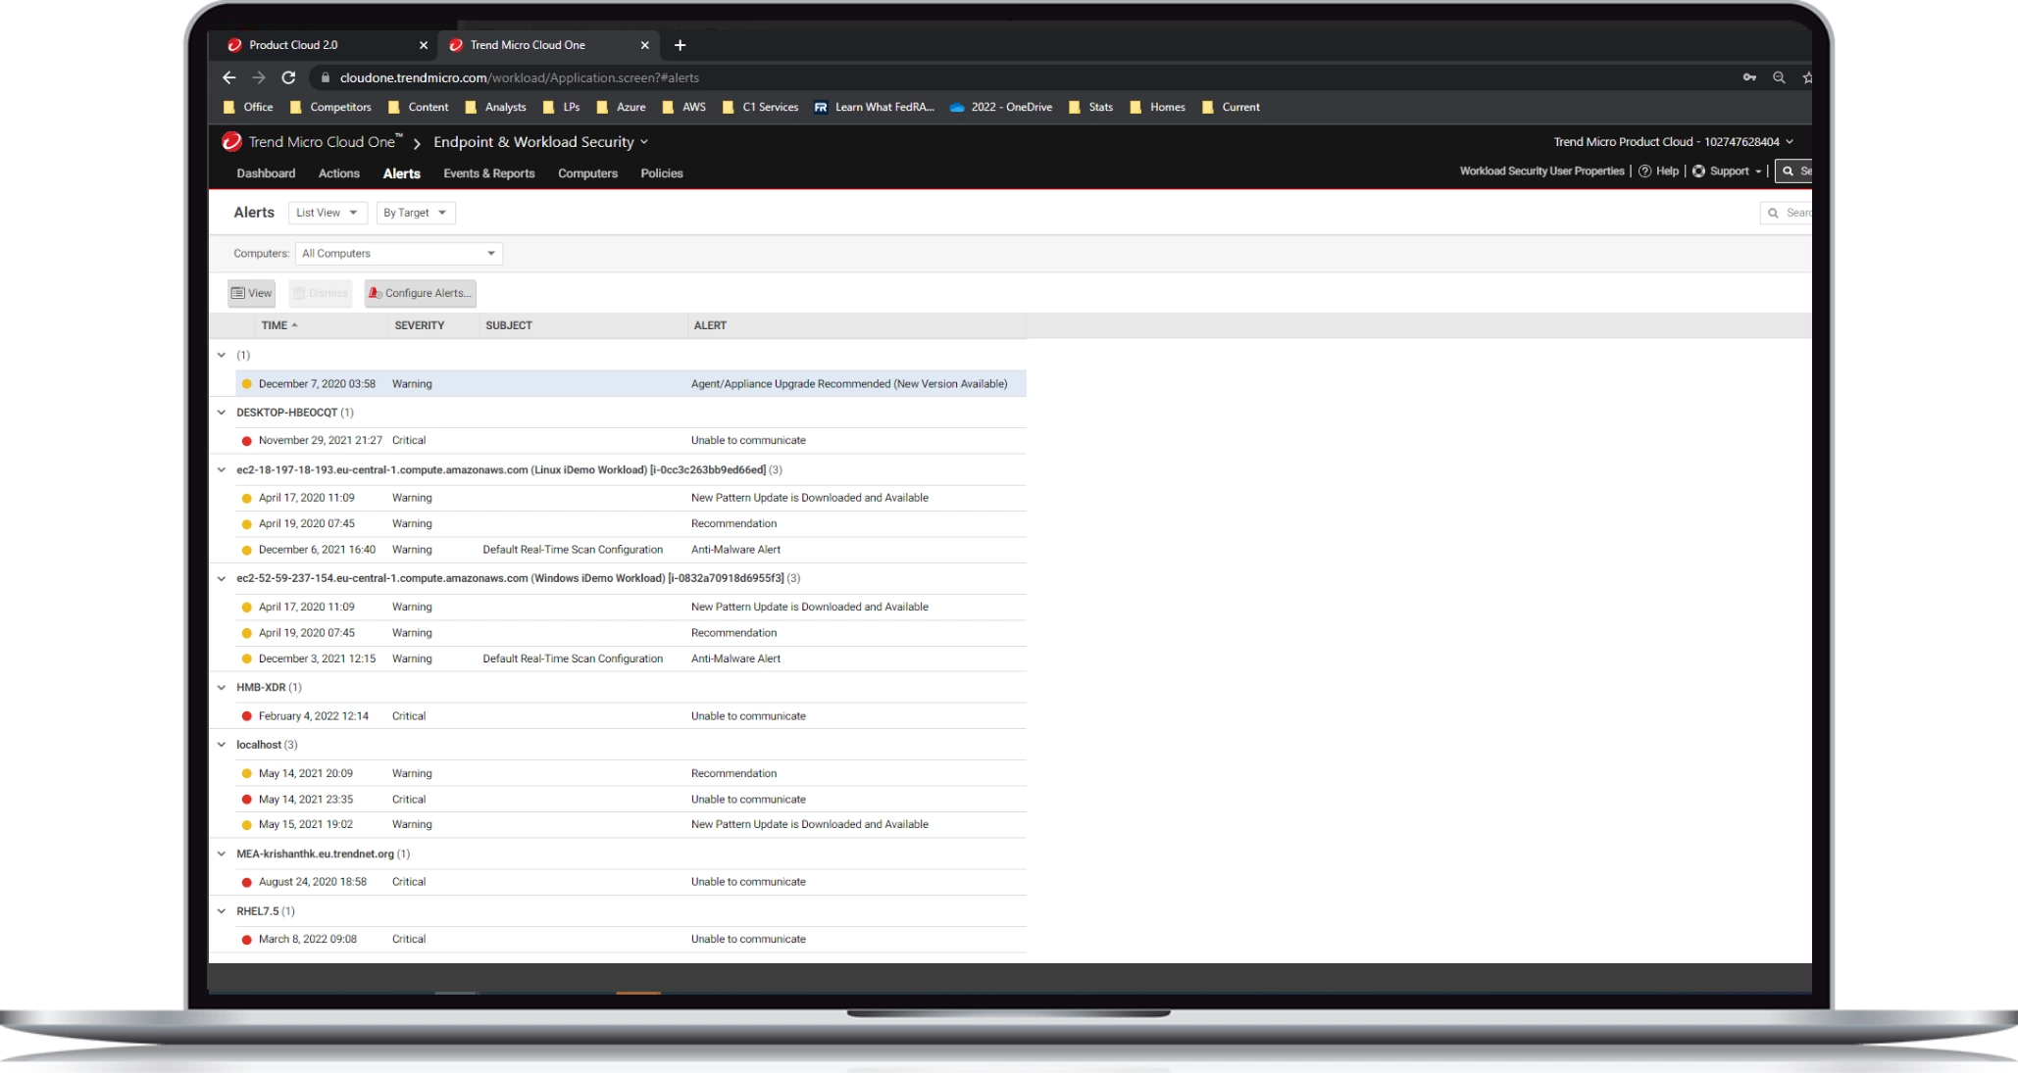Open 2022 - OneDrive bookmark
The image size is (2018, 1073).
1001,107
